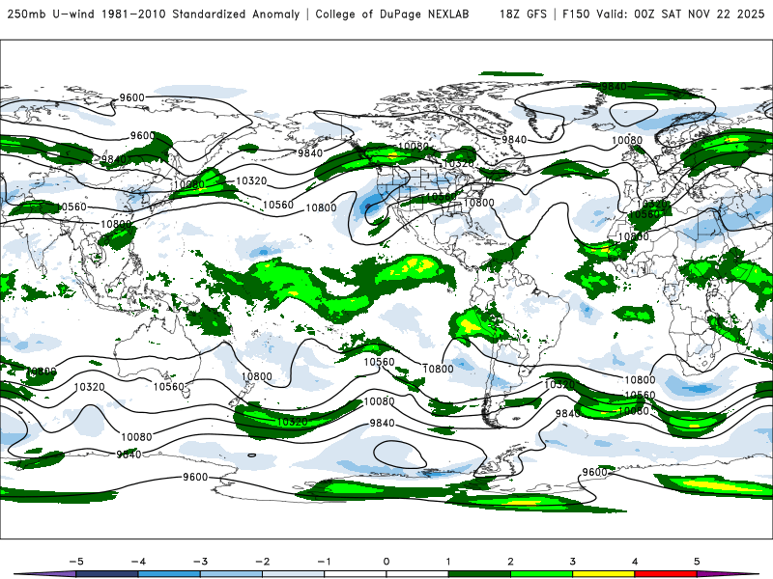Click the dark green colorbar segment between 1 and 2

click(x=479, y=574)
